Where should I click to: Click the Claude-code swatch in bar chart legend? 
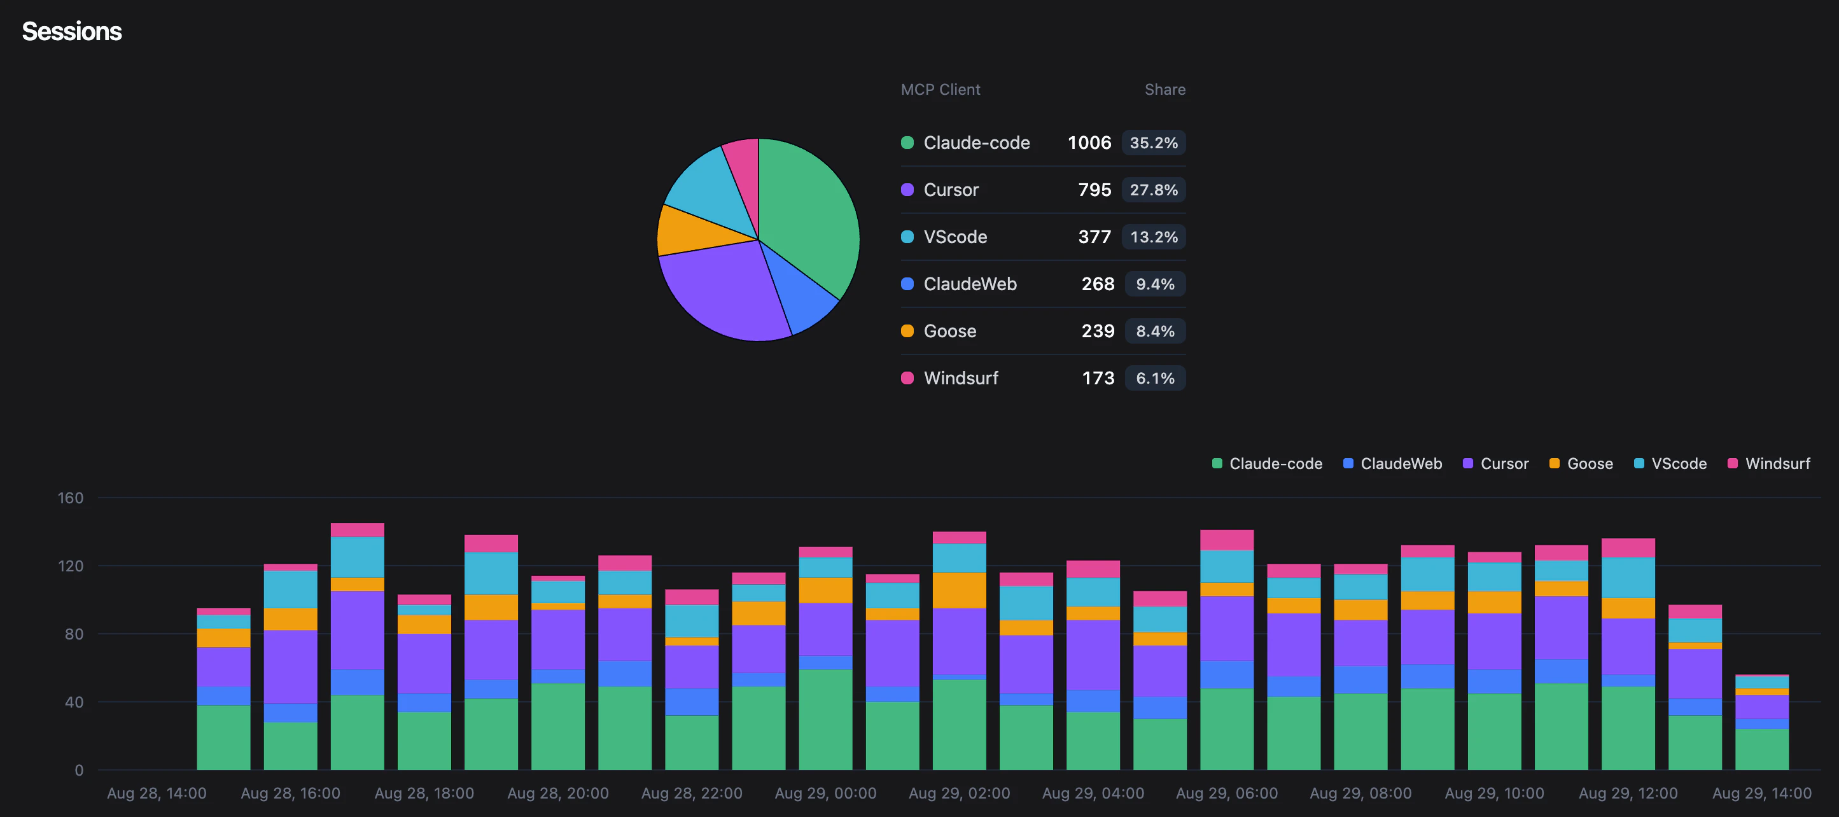click(x=1217, y=463)
